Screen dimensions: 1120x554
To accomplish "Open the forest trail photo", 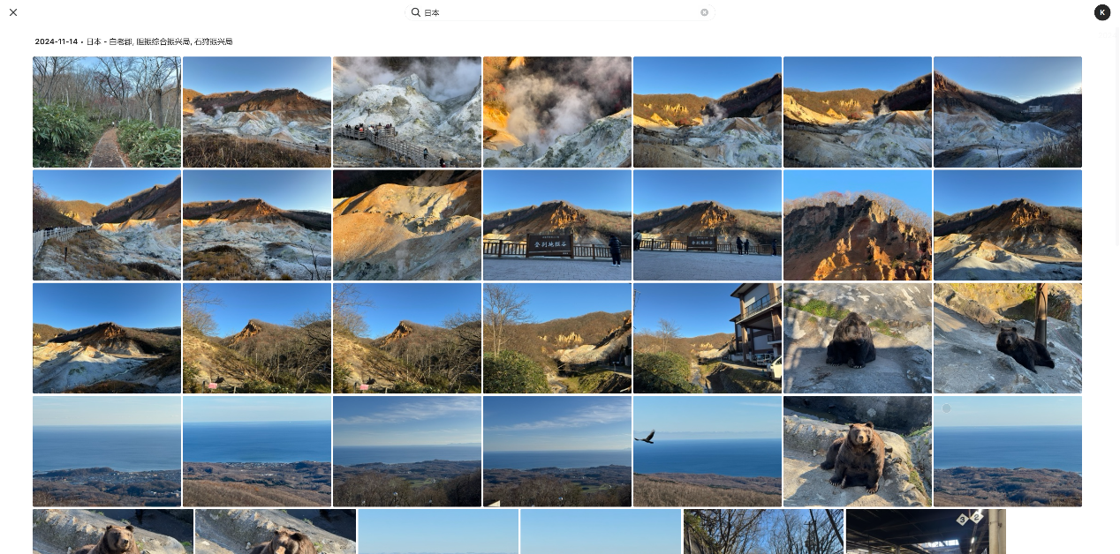I will click(x=107, y=112).
